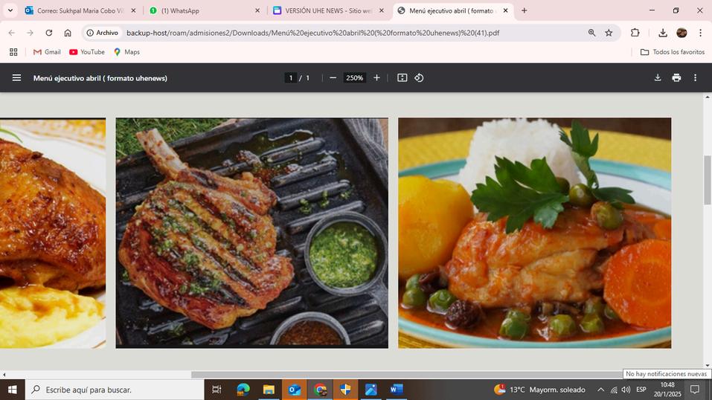Open the apps grid in bookmarks bar

[13, 52]
